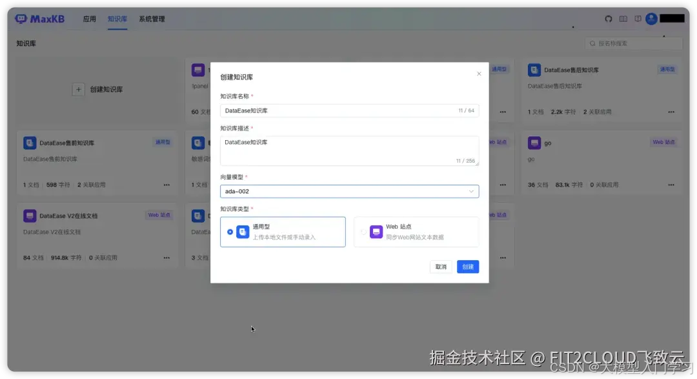Image resolution: width=697 pixels, height=379 pixels.
Task: Switch to the 应用 tab
Action: 89,19
